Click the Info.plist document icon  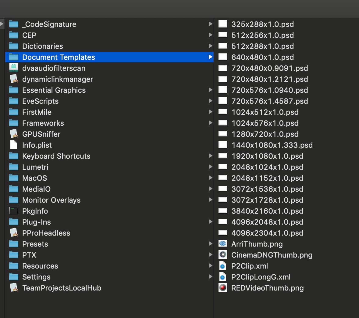coord(14,145)
